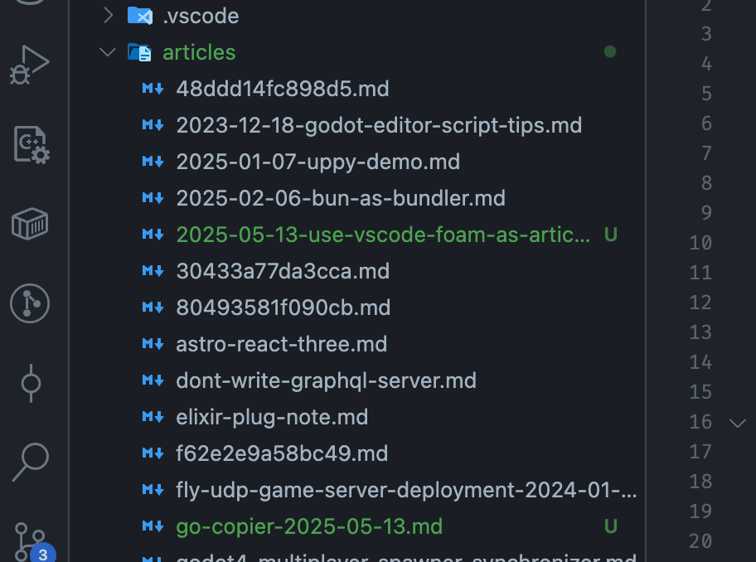
Task: Open 2025-02-06-bun-as-bundler.md
Action: point(341,198)
